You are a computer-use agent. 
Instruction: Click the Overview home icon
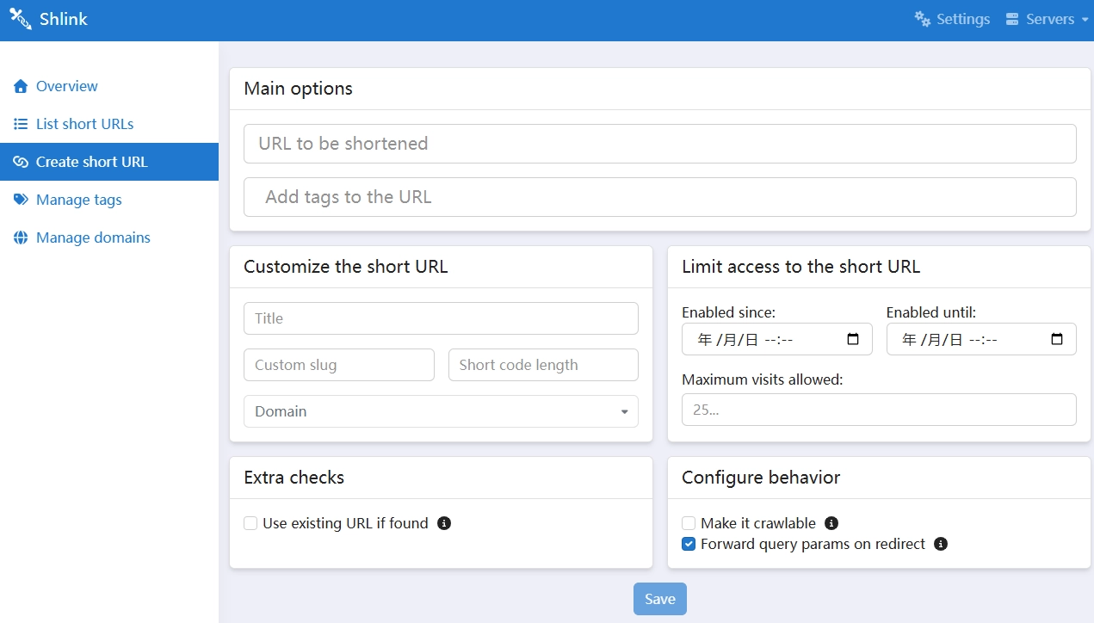point(21,86)
